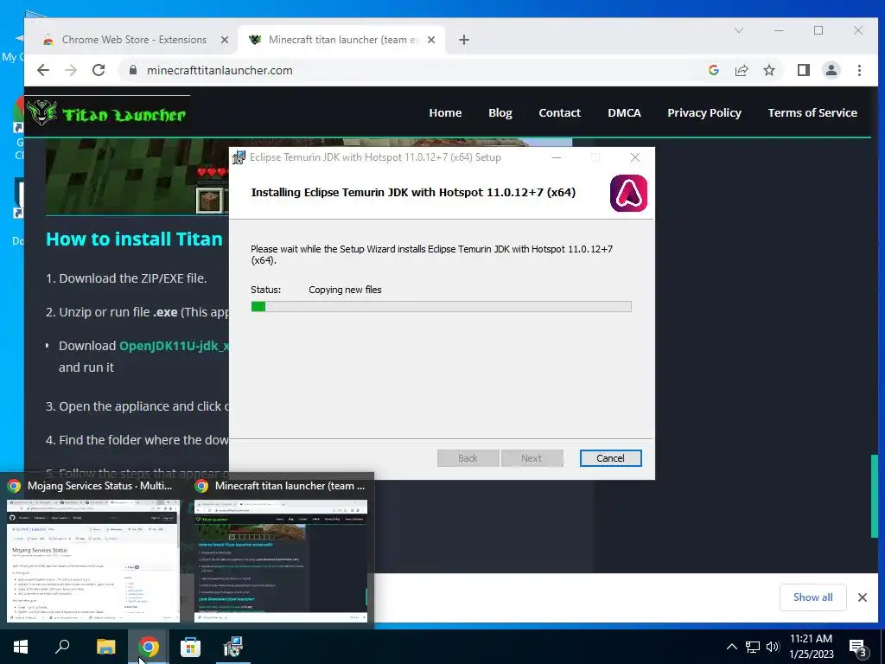
Task: Show all downloads in Chrome bar
Action: point(812,597)
